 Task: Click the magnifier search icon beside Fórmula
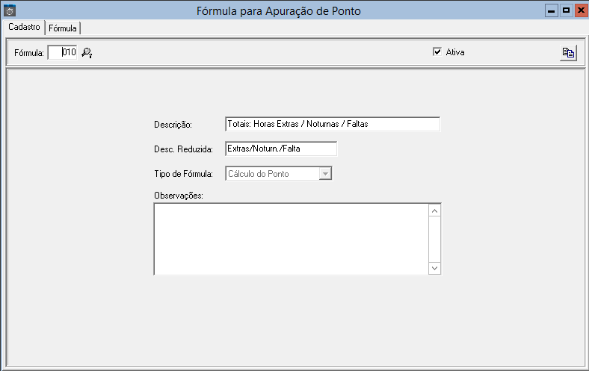(x=87, y=53)
